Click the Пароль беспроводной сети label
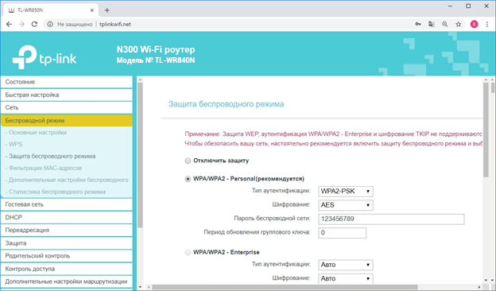The width and height of the screenshot is (496, 291). 272,218
